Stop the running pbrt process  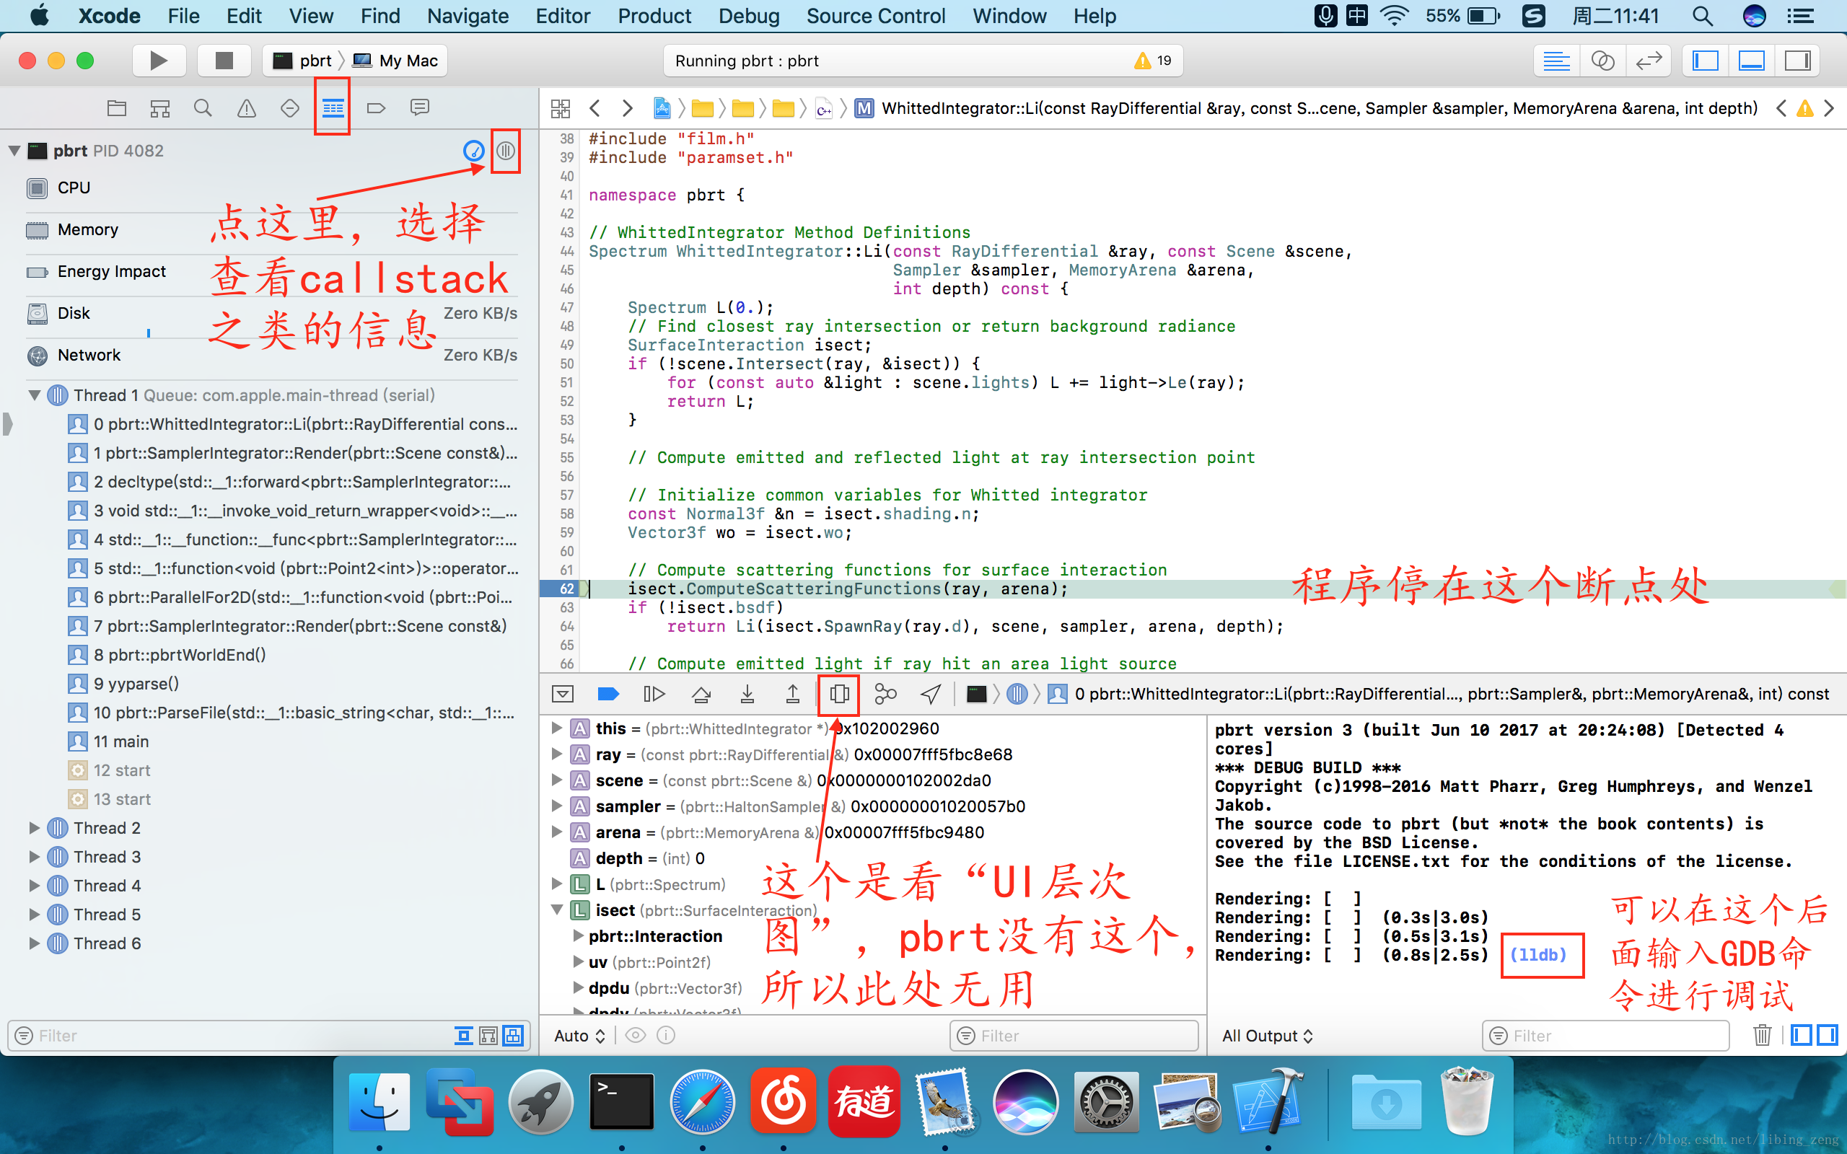224,61
